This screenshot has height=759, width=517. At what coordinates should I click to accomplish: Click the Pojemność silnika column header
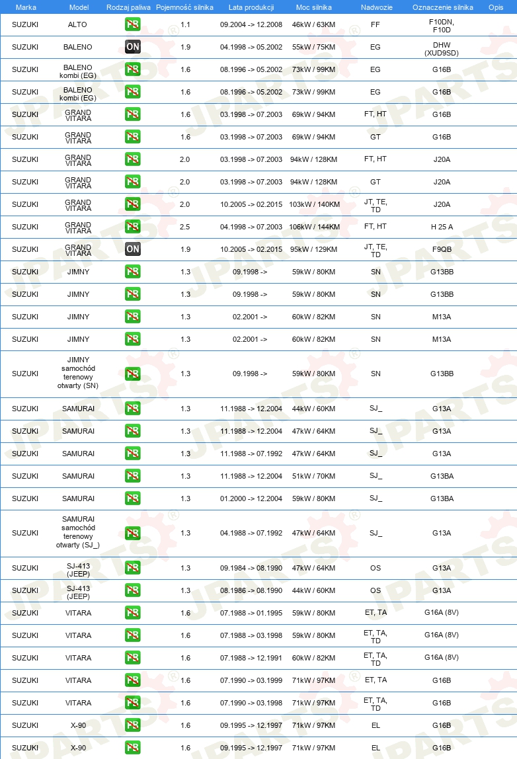click(184, 7)
